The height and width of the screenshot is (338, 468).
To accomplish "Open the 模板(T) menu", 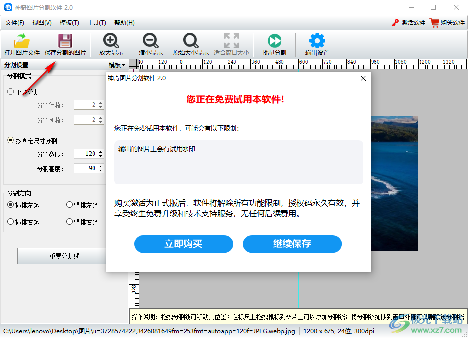I will 69,23.
